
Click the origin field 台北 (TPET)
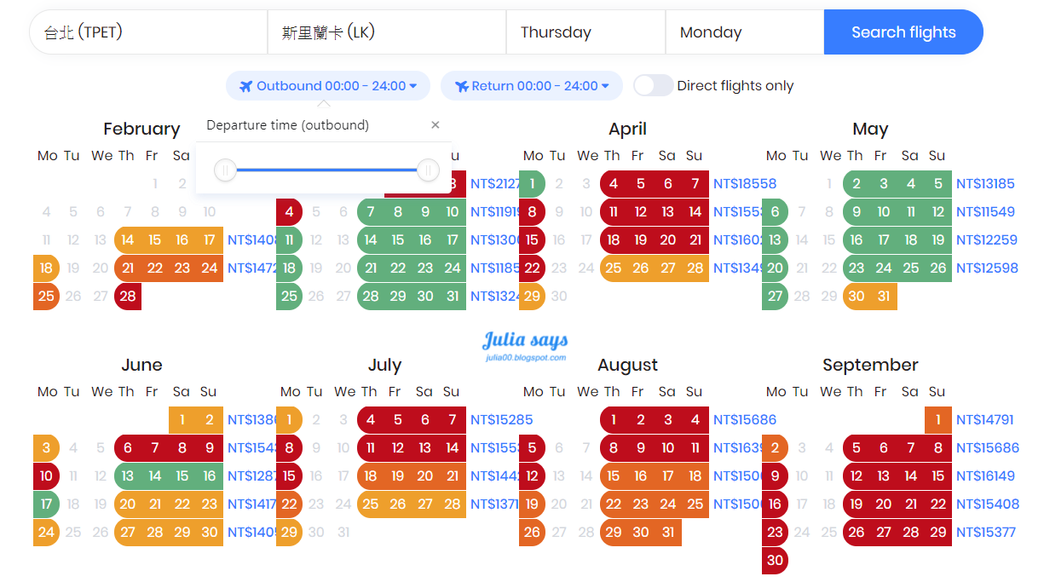pyautogui.click(x=149, y=32)
